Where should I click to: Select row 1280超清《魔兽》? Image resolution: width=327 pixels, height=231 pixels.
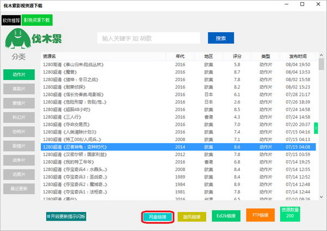coord(178,72)
